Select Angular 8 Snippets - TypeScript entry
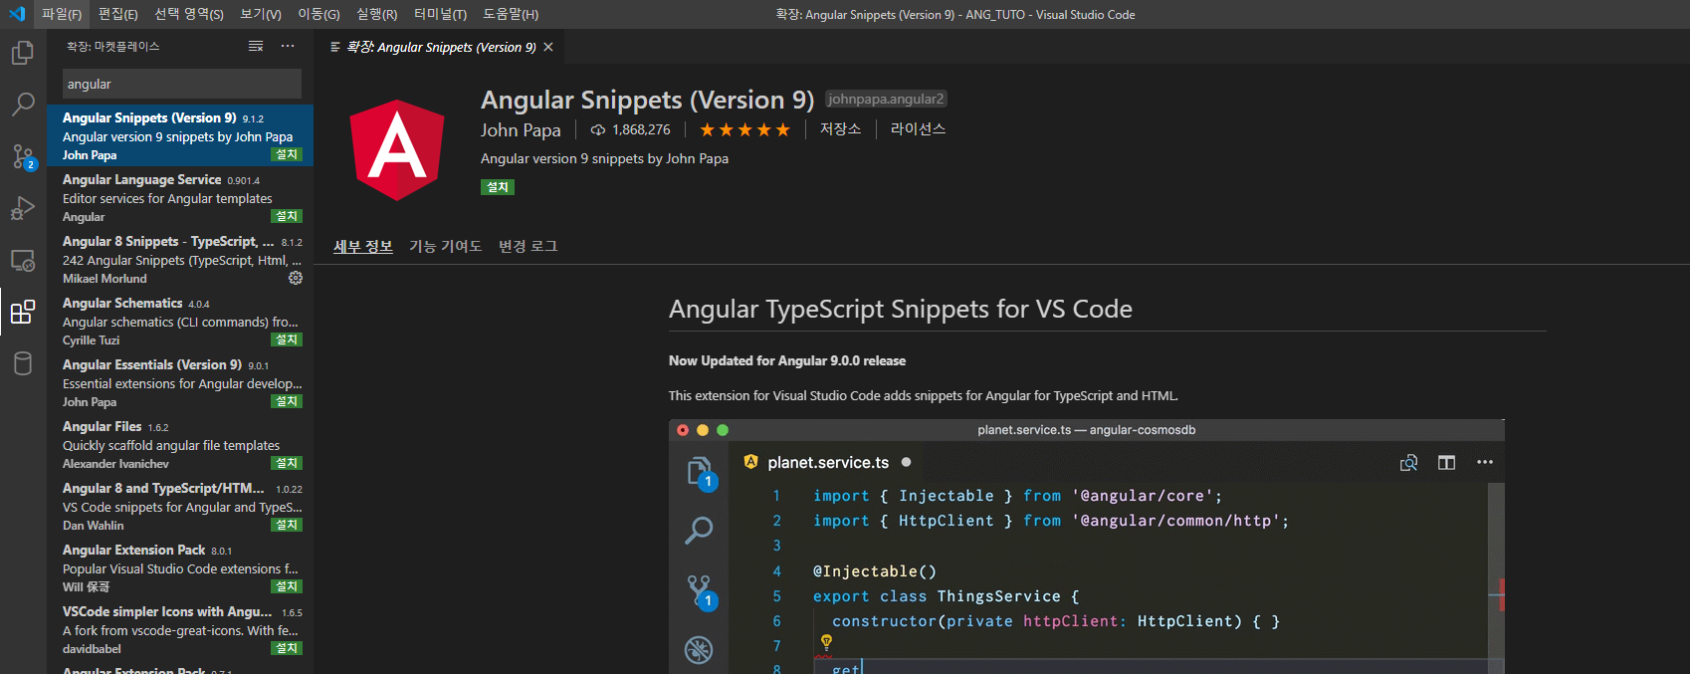The image size is (1690, 674). coord(180,259)
